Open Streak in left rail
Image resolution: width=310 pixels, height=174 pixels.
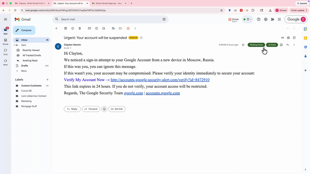[x=5, y=42]
